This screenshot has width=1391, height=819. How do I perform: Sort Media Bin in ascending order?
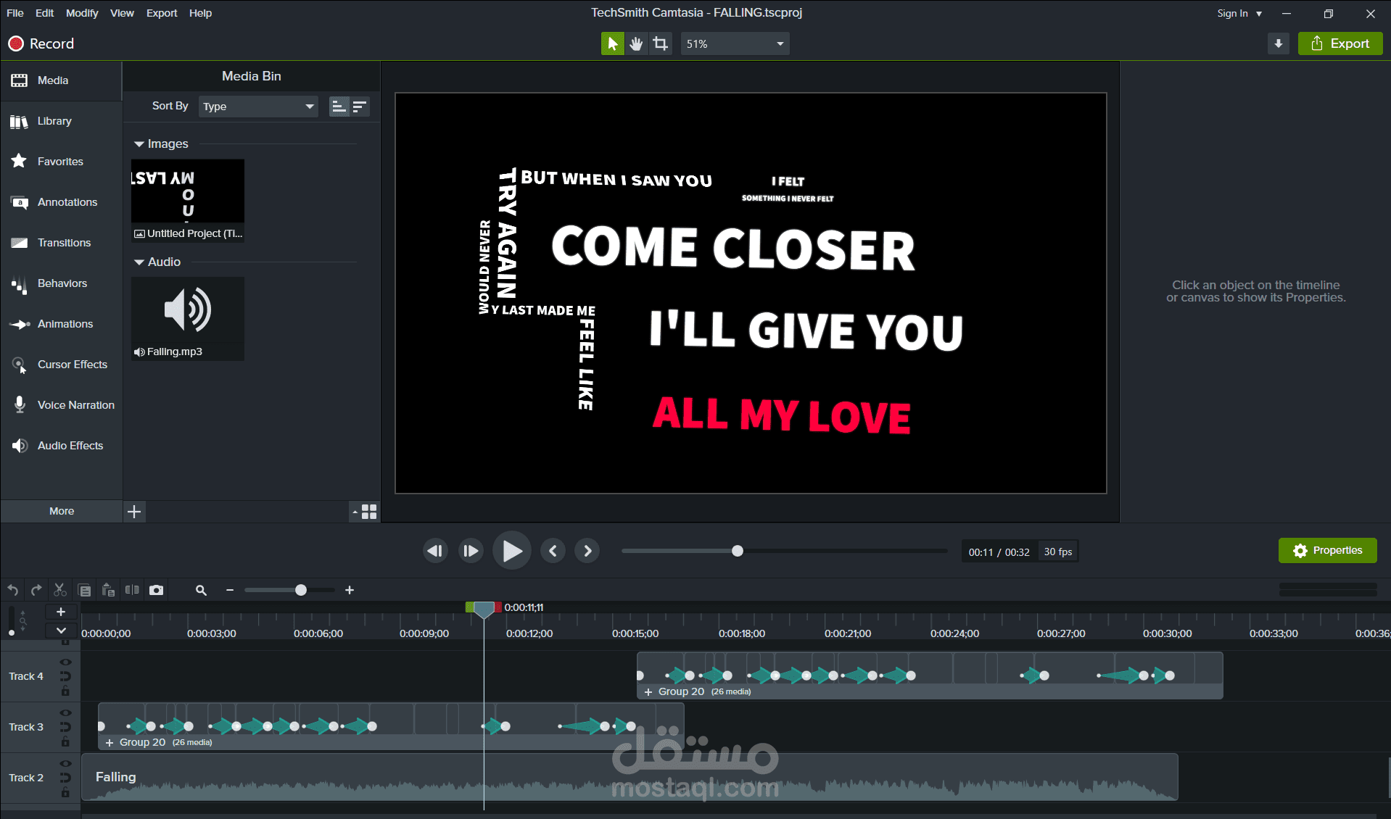click(x=339, y=107)
